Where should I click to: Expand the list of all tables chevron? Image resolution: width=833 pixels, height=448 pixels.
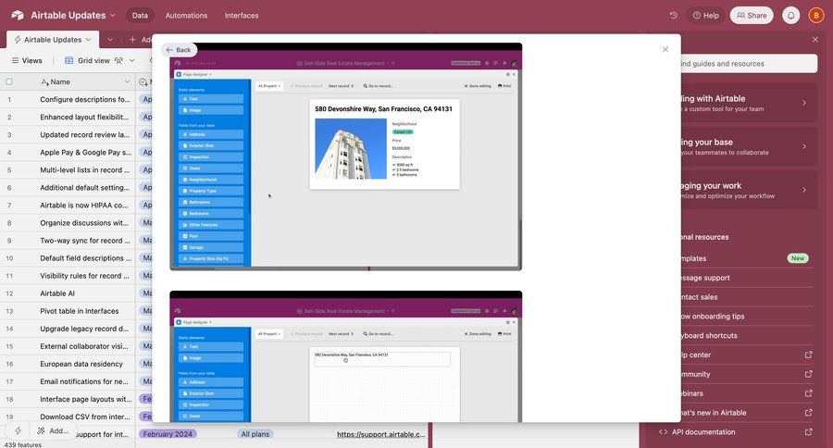[x=110, y=39]
